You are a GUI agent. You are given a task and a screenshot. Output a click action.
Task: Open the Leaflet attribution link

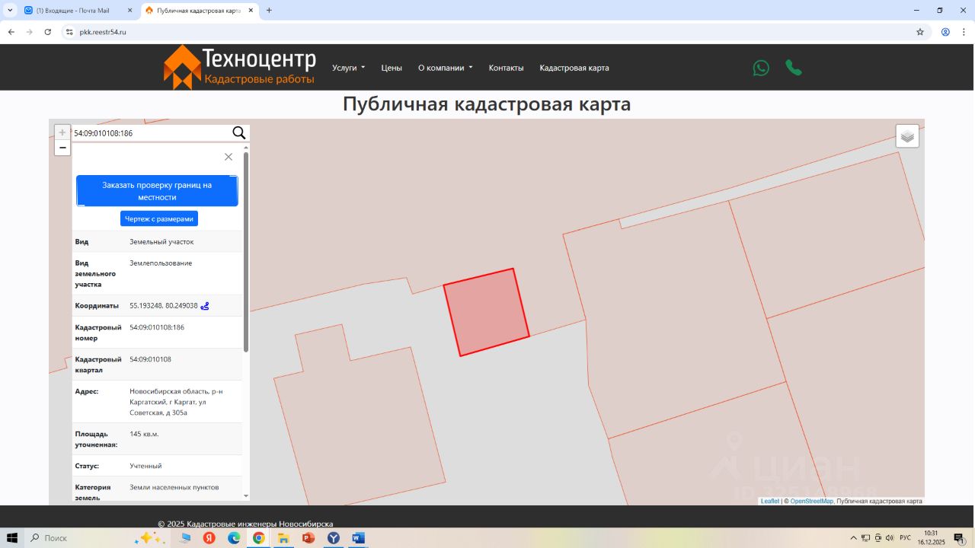click(770, 501)
